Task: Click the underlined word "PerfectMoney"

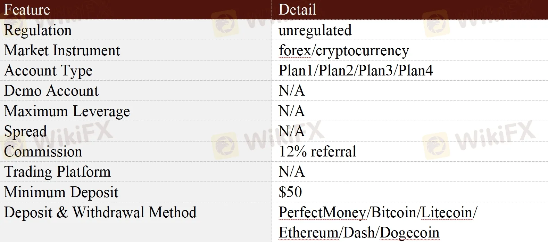Action: click(322, 212)
